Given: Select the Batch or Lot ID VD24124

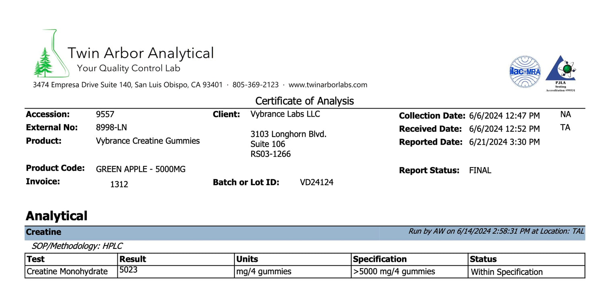Looking at the screenshot, I should pos(316,183).
